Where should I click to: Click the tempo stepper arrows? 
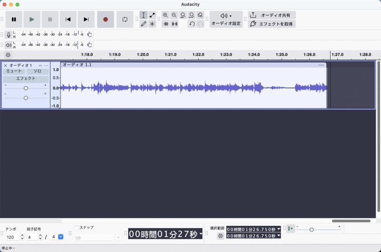pyautogui.click(x=22, y=237)
